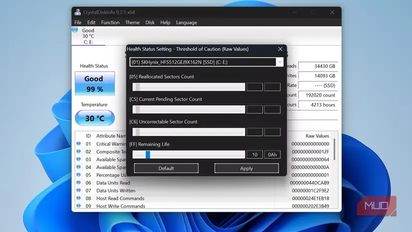Click raw value 00000001C2F9E2
Screen dimensions: 412x232
[x=310, y=190]
